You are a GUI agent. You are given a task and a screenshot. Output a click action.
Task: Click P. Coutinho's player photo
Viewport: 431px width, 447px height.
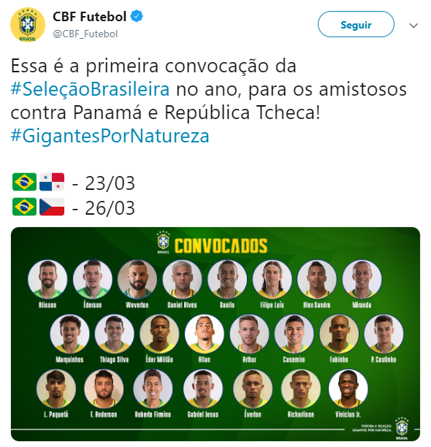tap(384, 334)
